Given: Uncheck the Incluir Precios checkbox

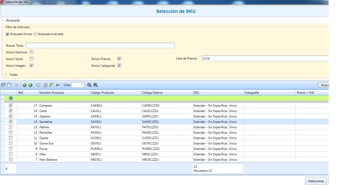Looking at the screenshot, I should (x=119, y=59).
